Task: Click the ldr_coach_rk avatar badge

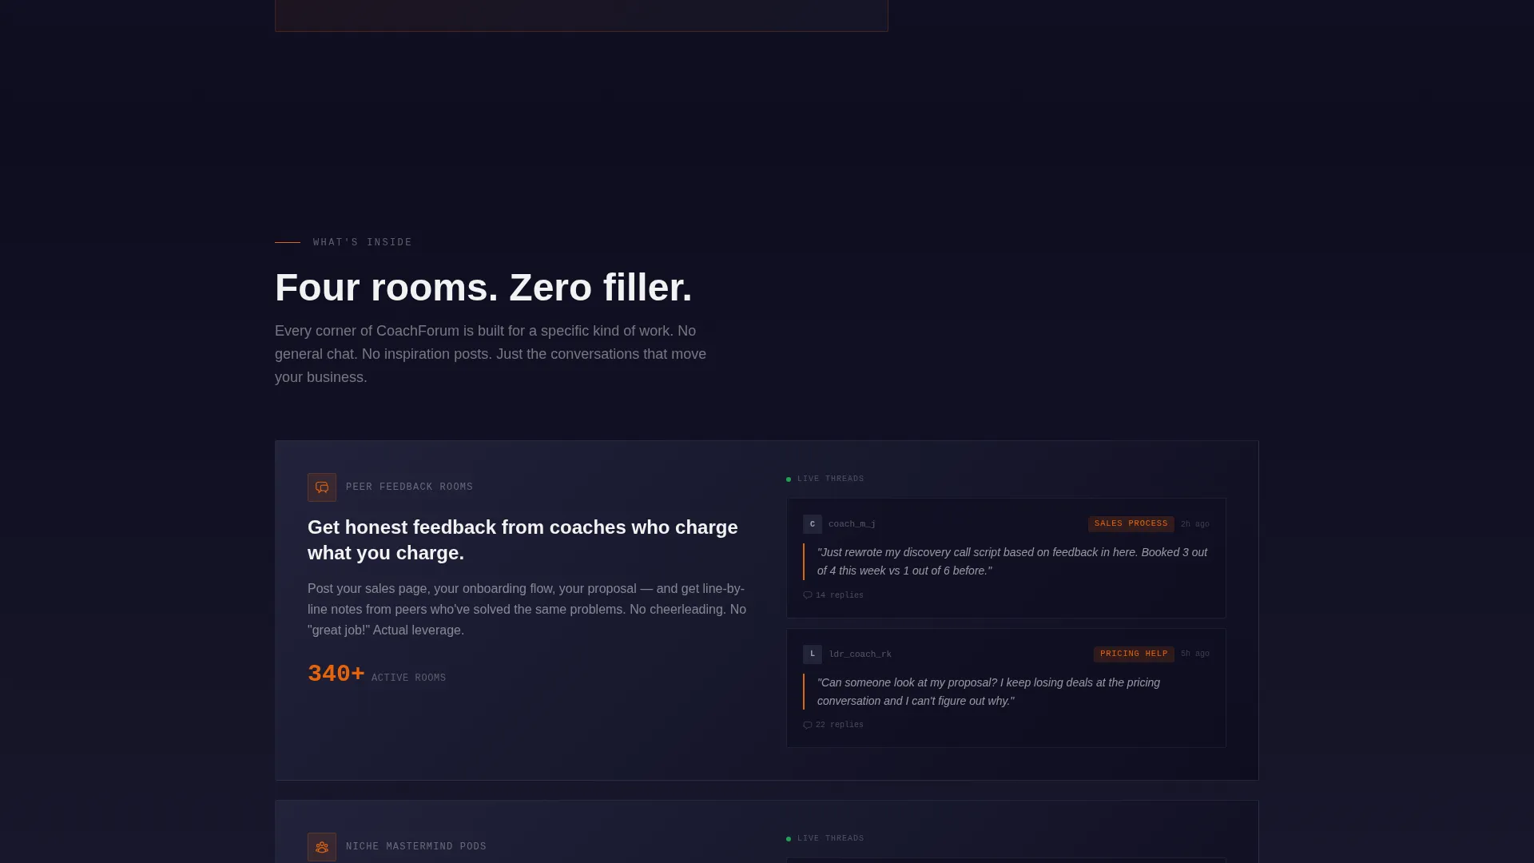Action: tap(813, 654)
